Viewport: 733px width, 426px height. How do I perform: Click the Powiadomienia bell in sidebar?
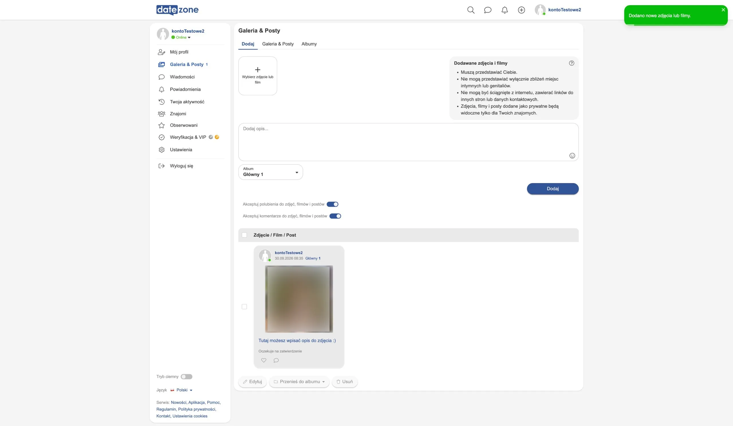(x=161, y=90)
